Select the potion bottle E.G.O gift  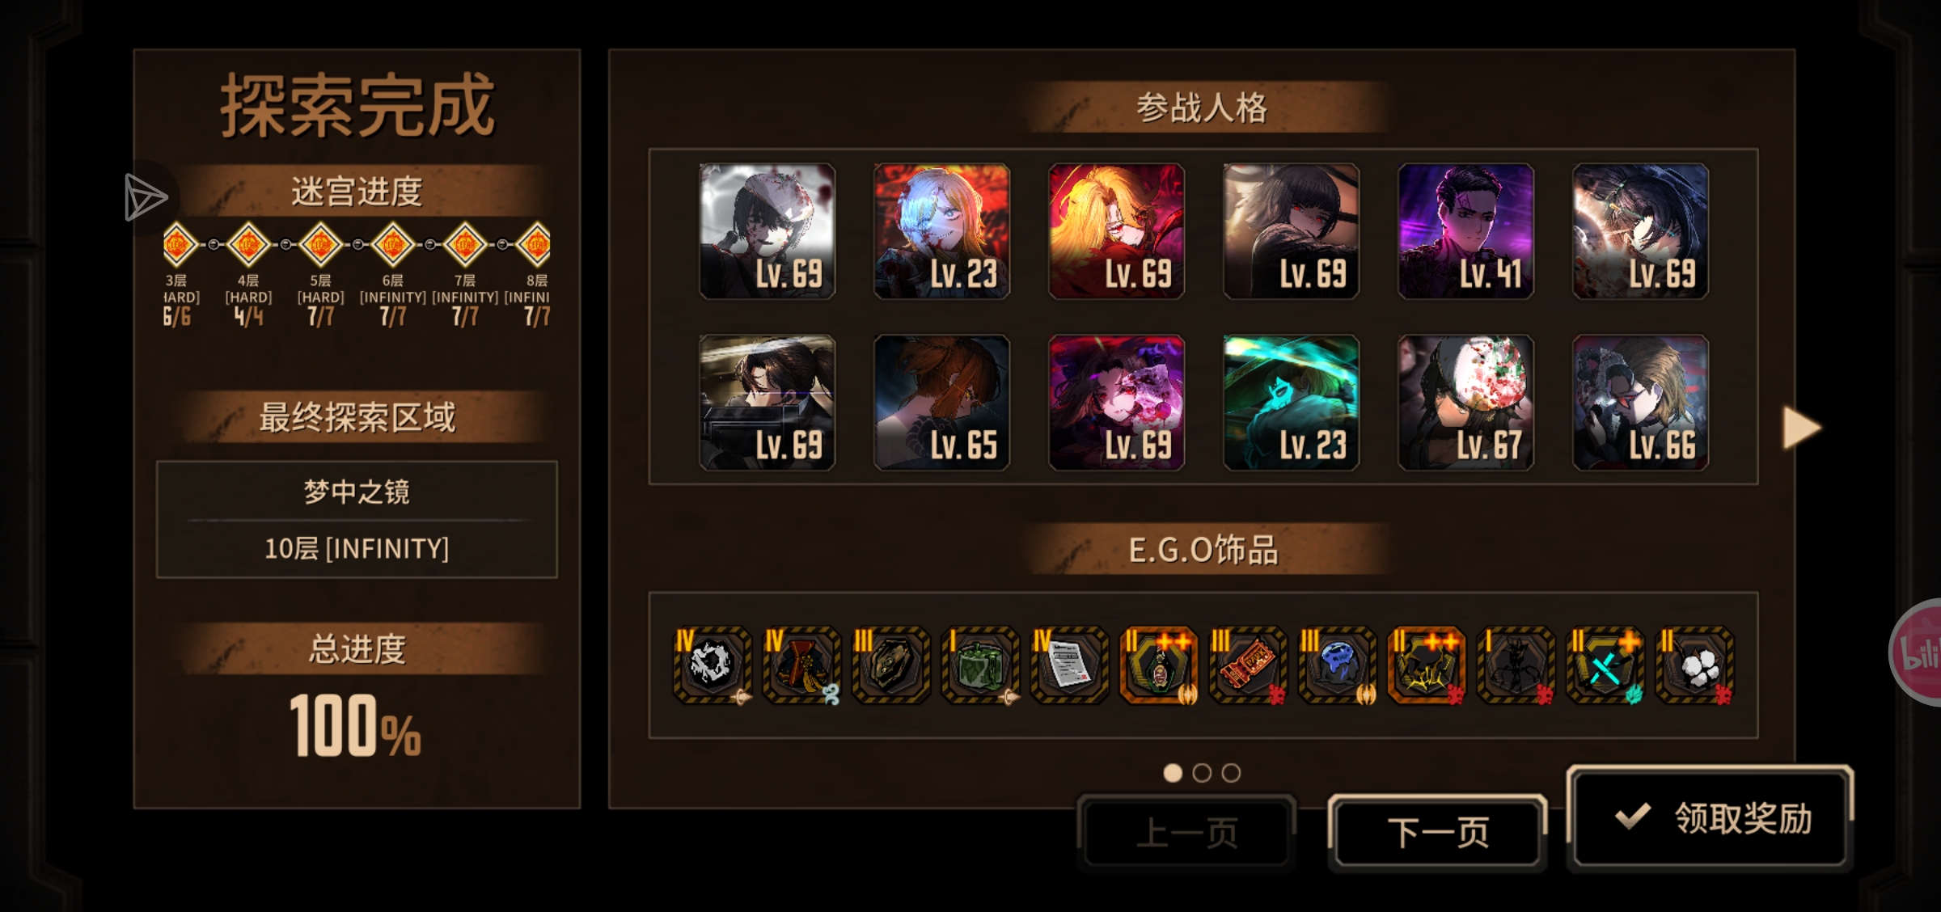[x=1159, y=665]
